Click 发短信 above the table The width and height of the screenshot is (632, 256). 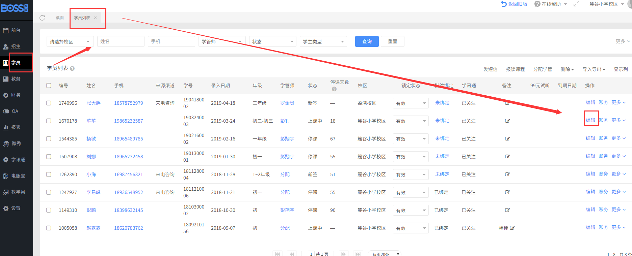pos(491,69)
